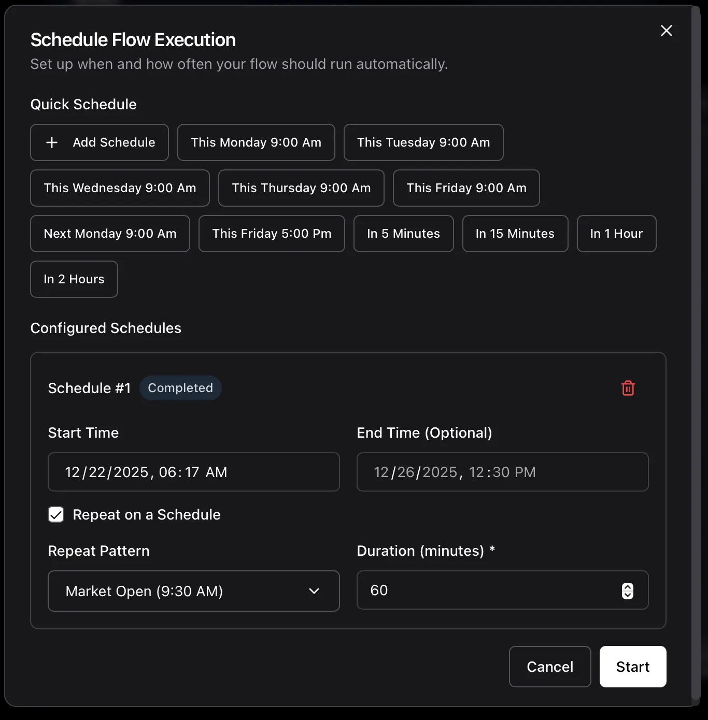
Task: Expand the Market Open pattern chevron
Action: point(314,591)
